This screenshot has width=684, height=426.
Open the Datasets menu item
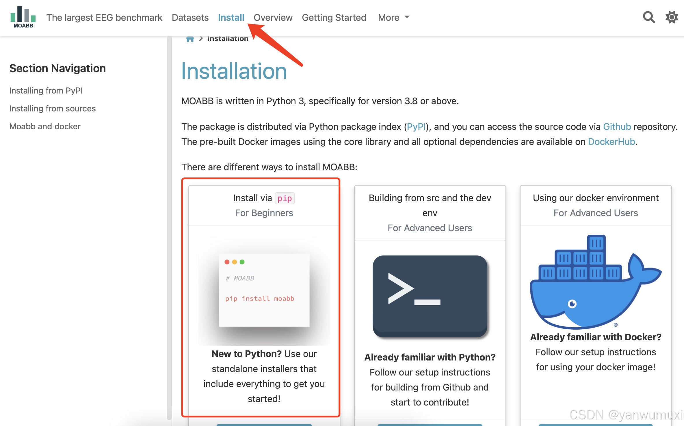pyautogui.click(x=190, y=18)
